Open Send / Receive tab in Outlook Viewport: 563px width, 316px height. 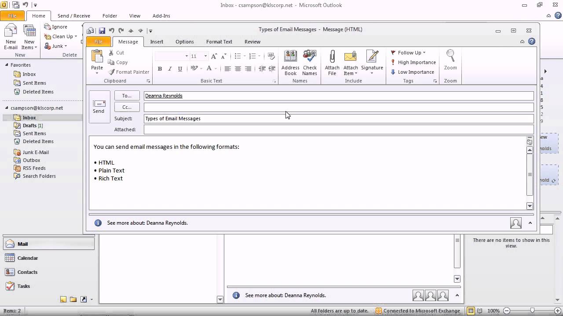[x=74, y=16]
